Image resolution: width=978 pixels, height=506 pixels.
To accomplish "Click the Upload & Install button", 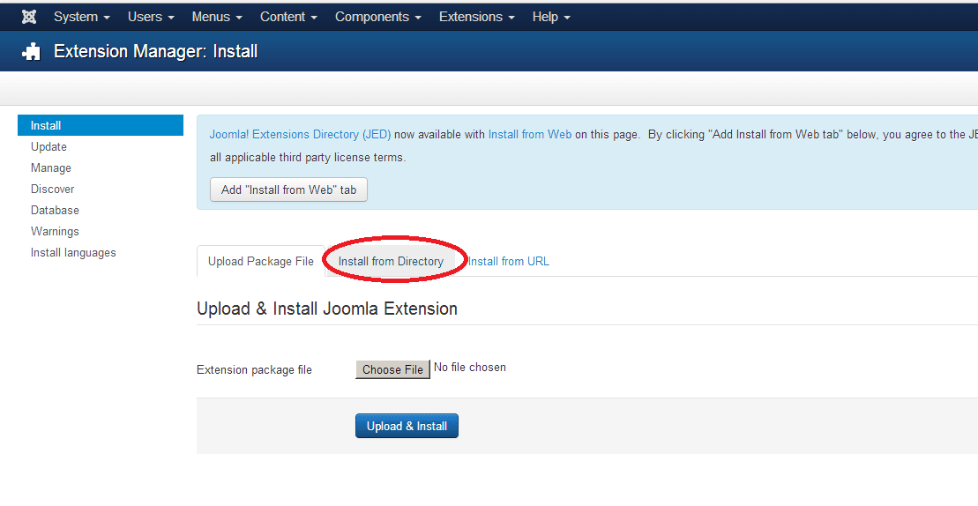I will coord(407,426).
